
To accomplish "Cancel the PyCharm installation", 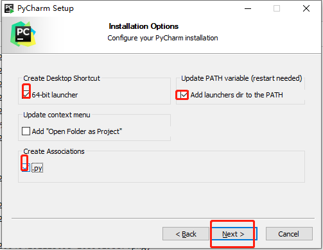I will tap(289, 234).
